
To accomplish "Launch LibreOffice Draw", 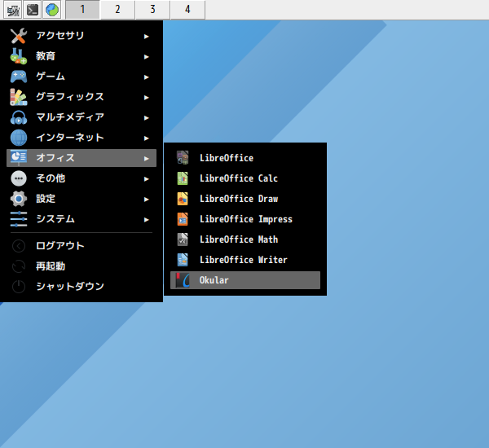I will (245, 199).
